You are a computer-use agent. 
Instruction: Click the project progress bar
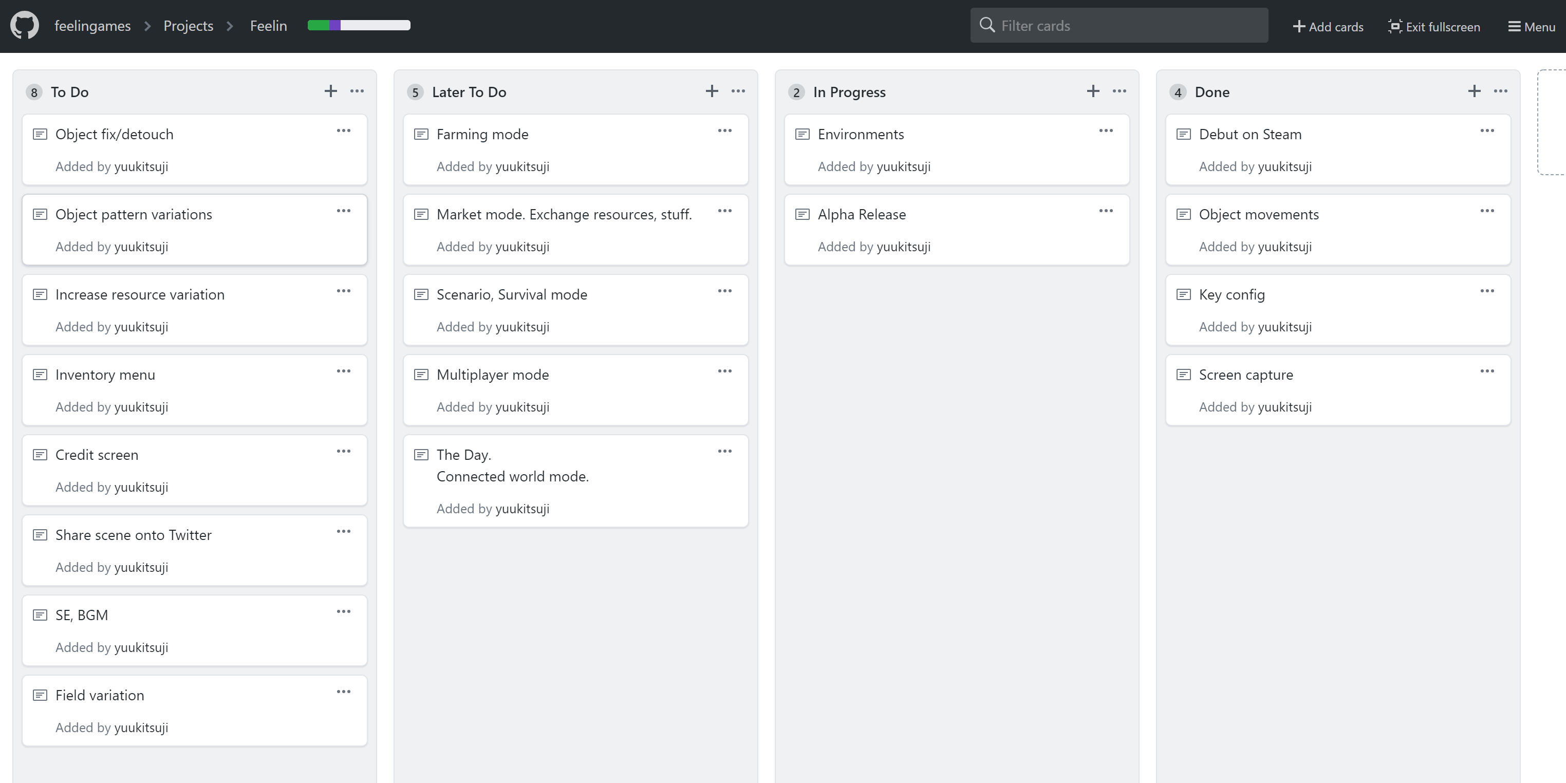click(359, 25)
